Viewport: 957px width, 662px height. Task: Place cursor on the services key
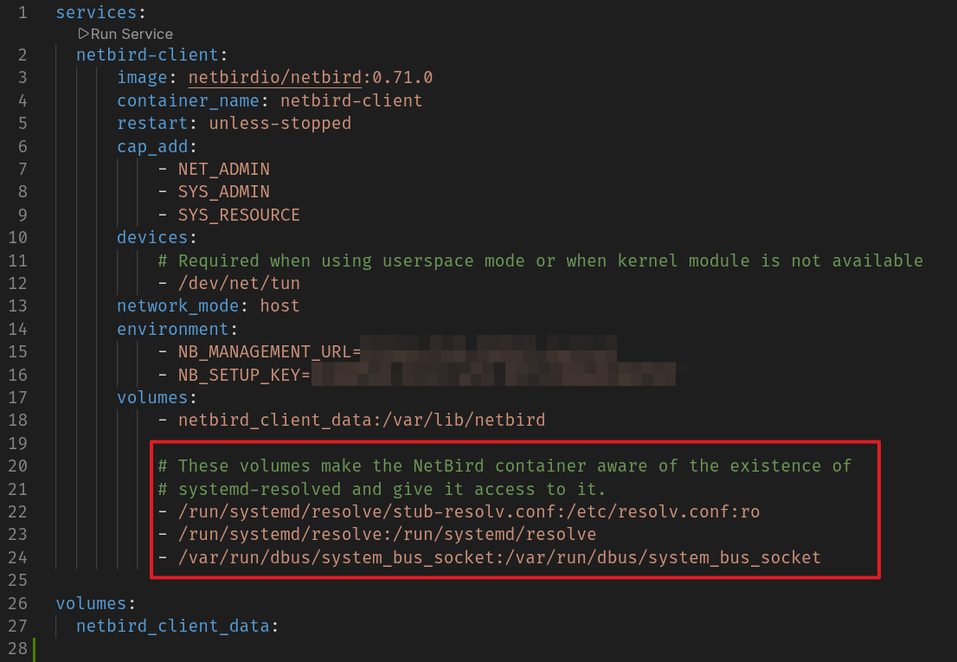(x=96, y=12)
